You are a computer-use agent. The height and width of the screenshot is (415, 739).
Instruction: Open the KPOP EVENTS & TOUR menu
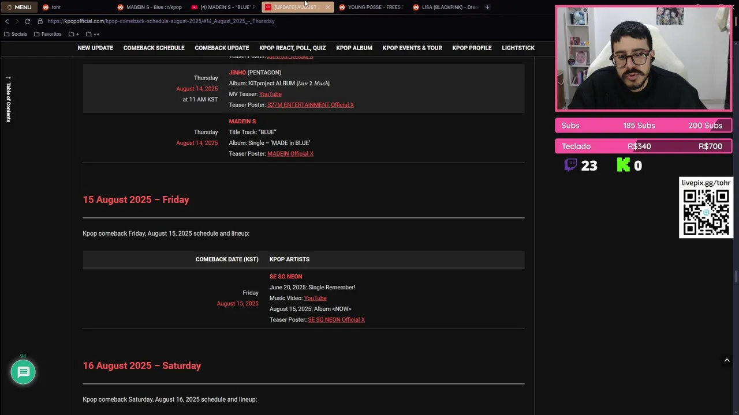click(x=412, y=48)
